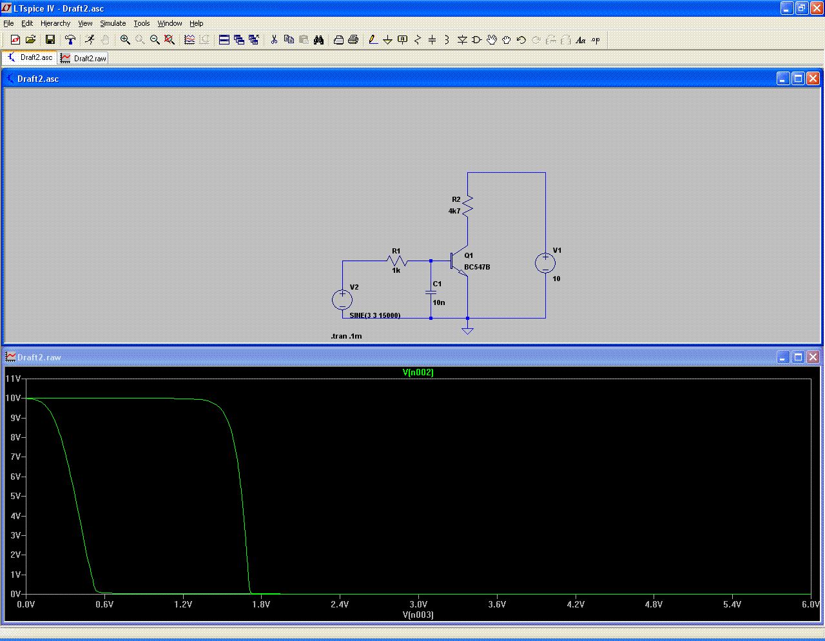The image size is (825, 641).
Task: Switch to the Draft2.raw tab
Action: pos(84,58)
